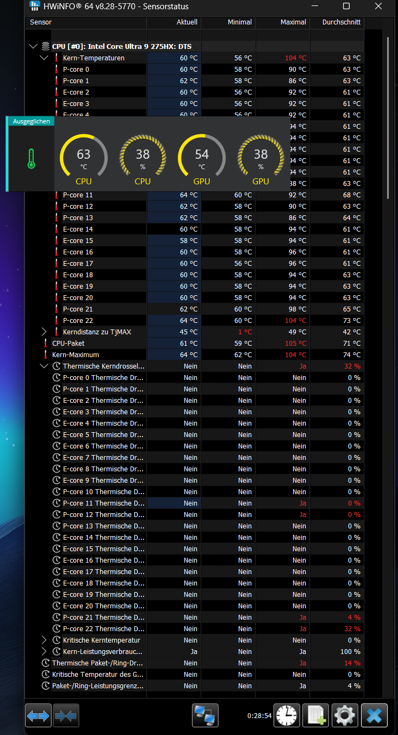Click clock icon beside E-core 17 Thermische D...
The width and height of the screenshot is (398, 735).
click(x=56, y=572)
